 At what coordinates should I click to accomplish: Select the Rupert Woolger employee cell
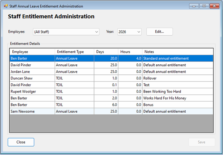point(32,91)
